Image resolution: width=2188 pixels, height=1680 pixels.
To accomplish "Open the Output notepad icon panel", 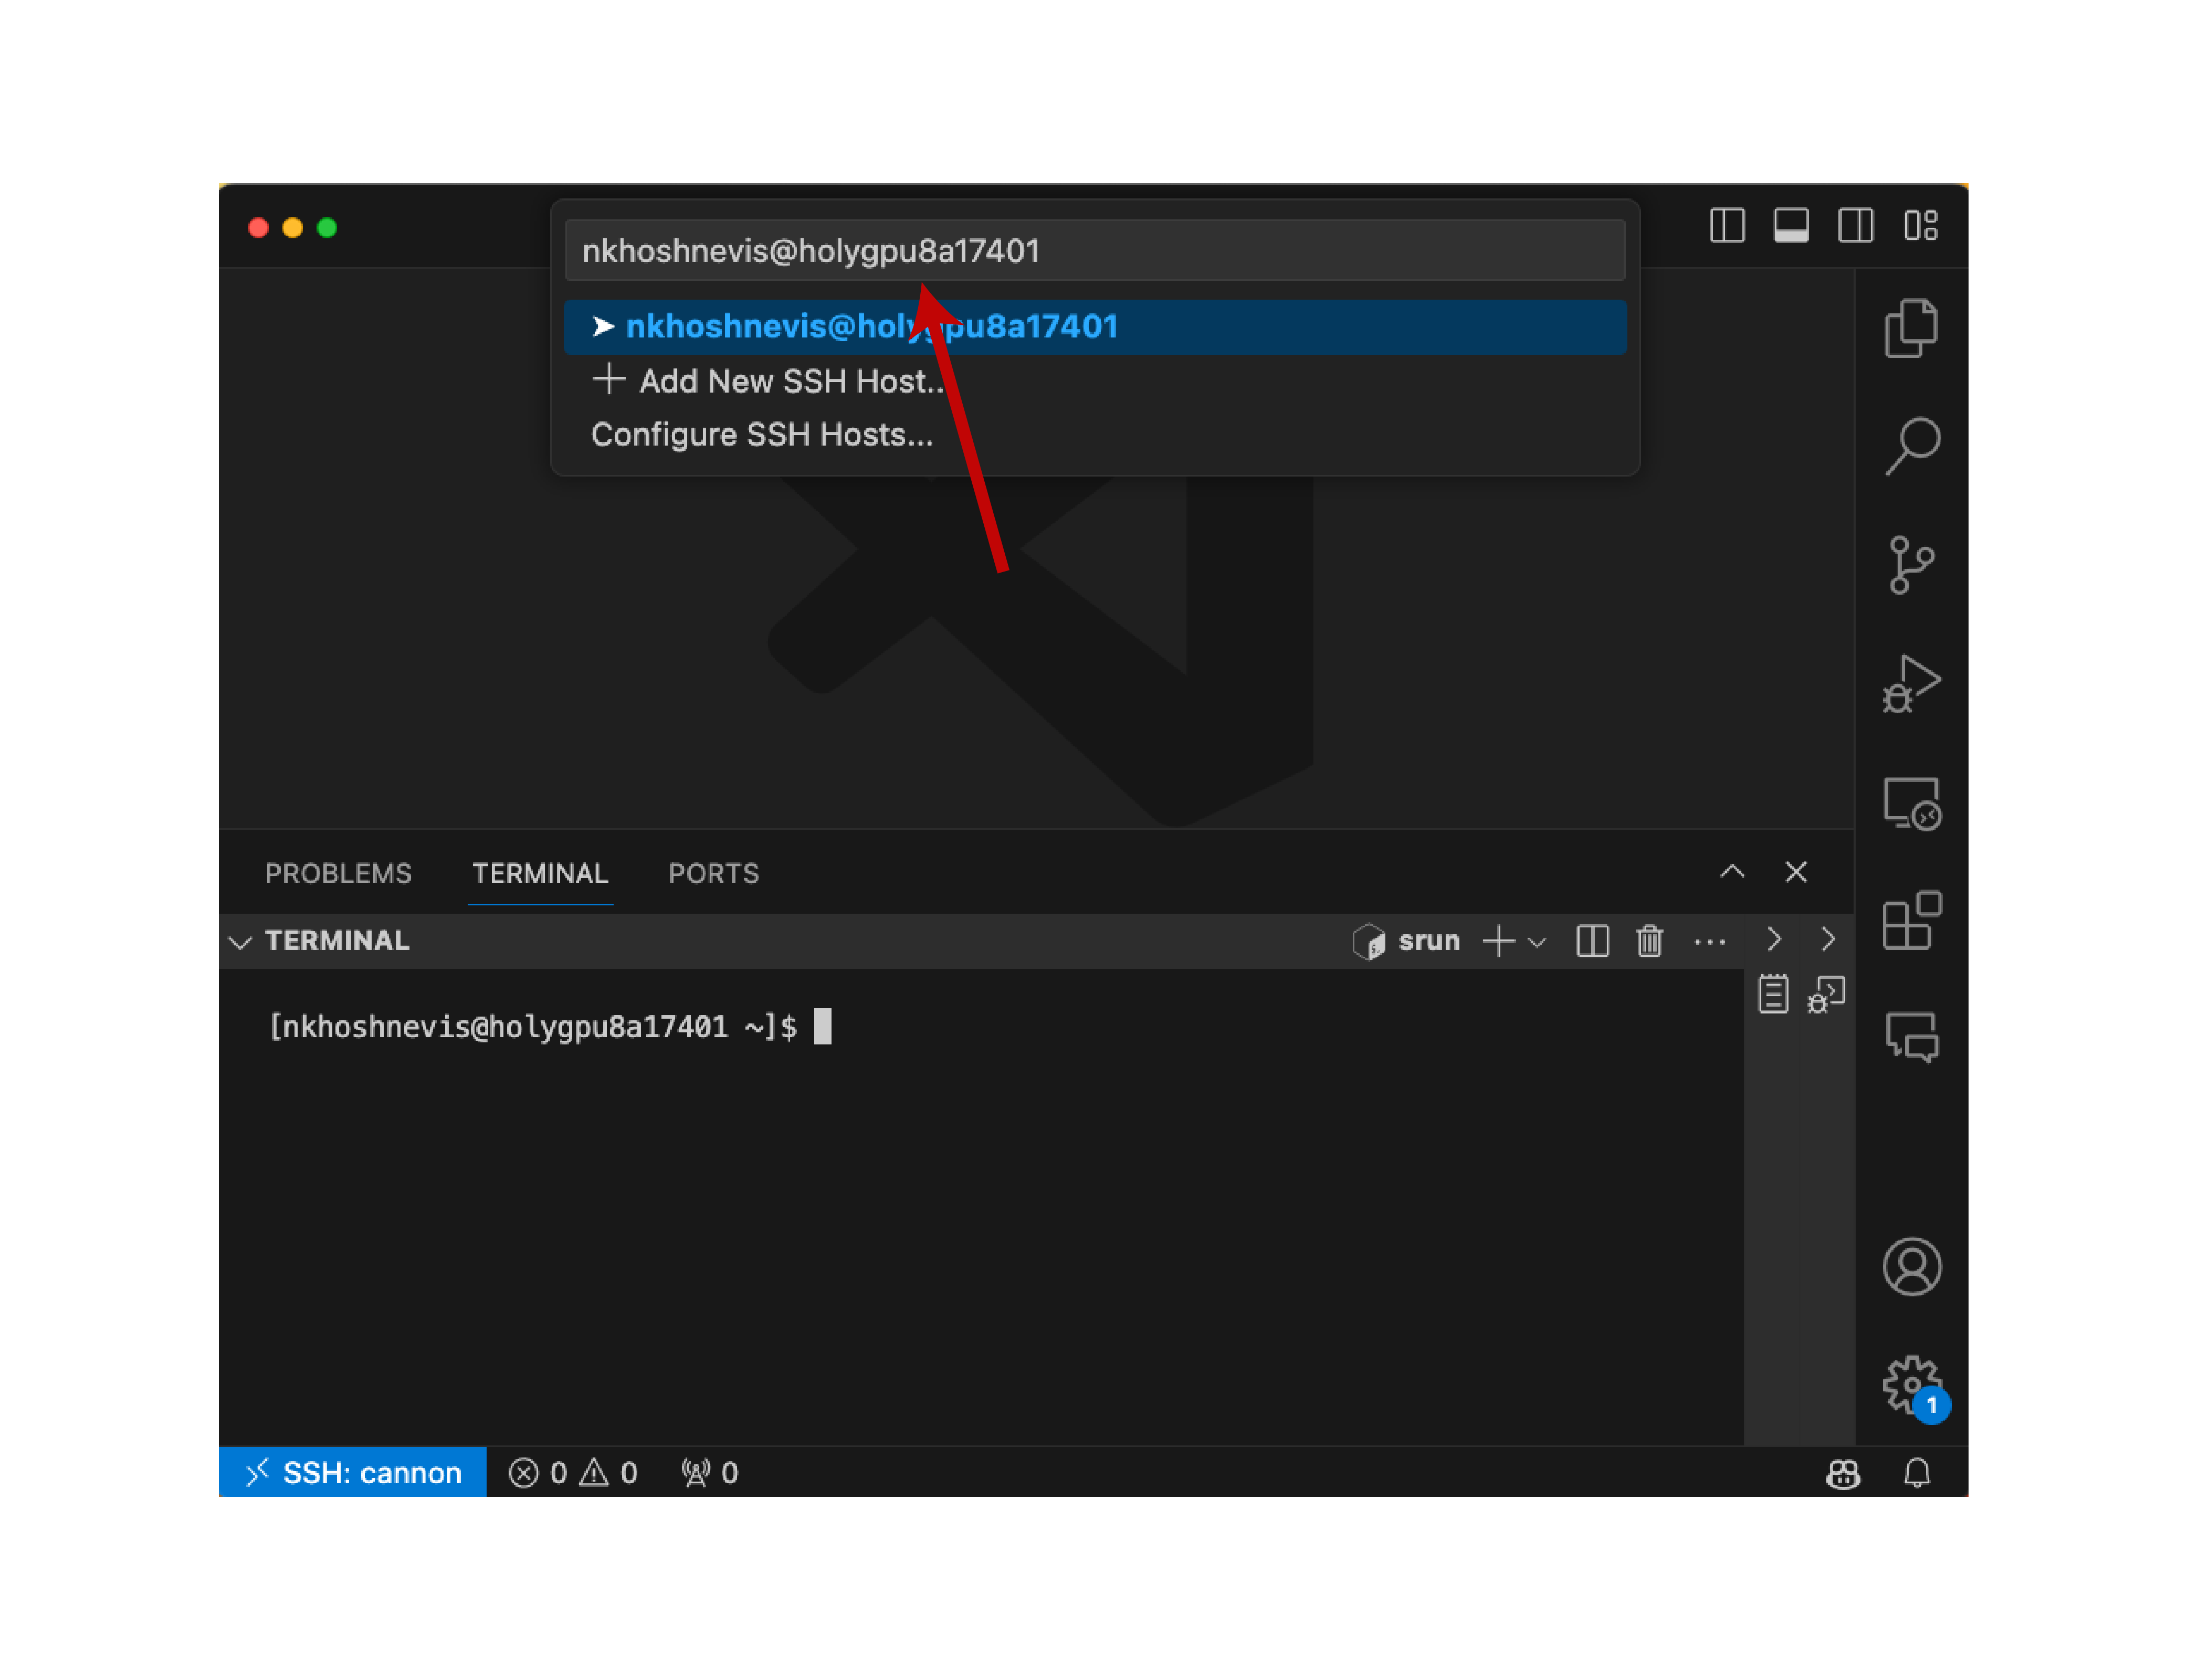I will (x=1773, y=994).
